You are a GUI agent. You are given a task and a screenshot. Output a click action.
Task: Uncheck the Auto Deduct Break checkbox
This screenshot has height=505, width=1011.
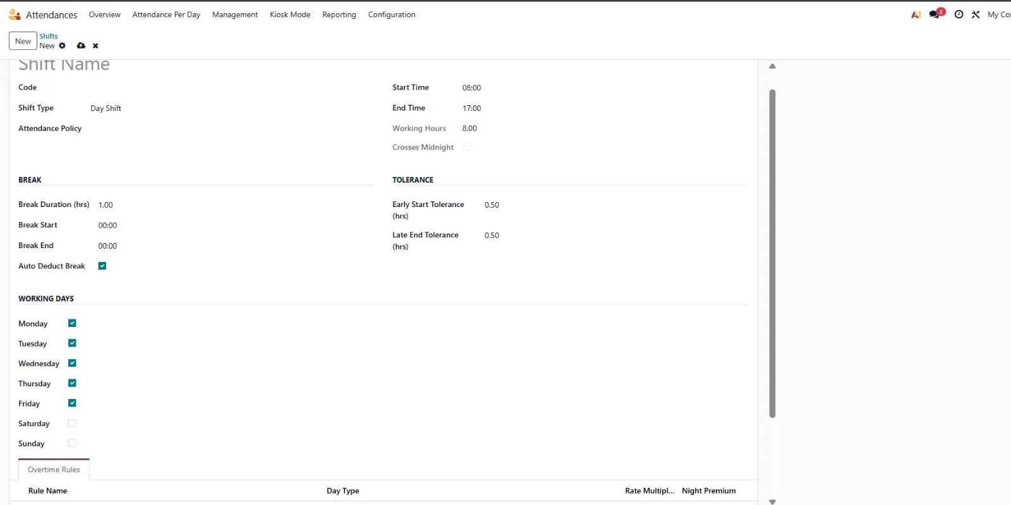pyautogui.click(x=102, y=266)
